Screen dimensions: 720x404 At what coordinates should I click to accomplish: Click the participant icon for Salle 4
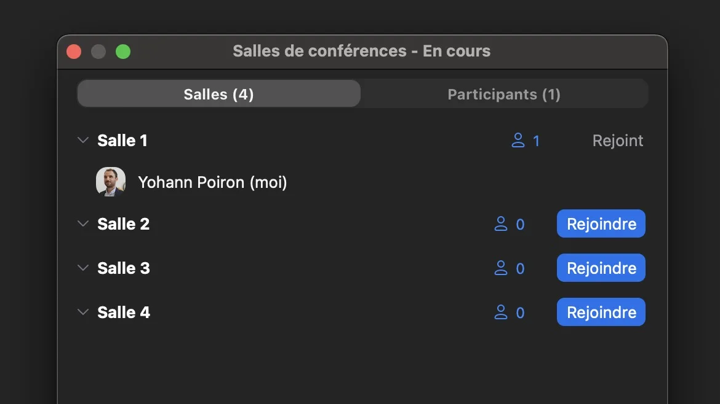(x=501, y=313)
